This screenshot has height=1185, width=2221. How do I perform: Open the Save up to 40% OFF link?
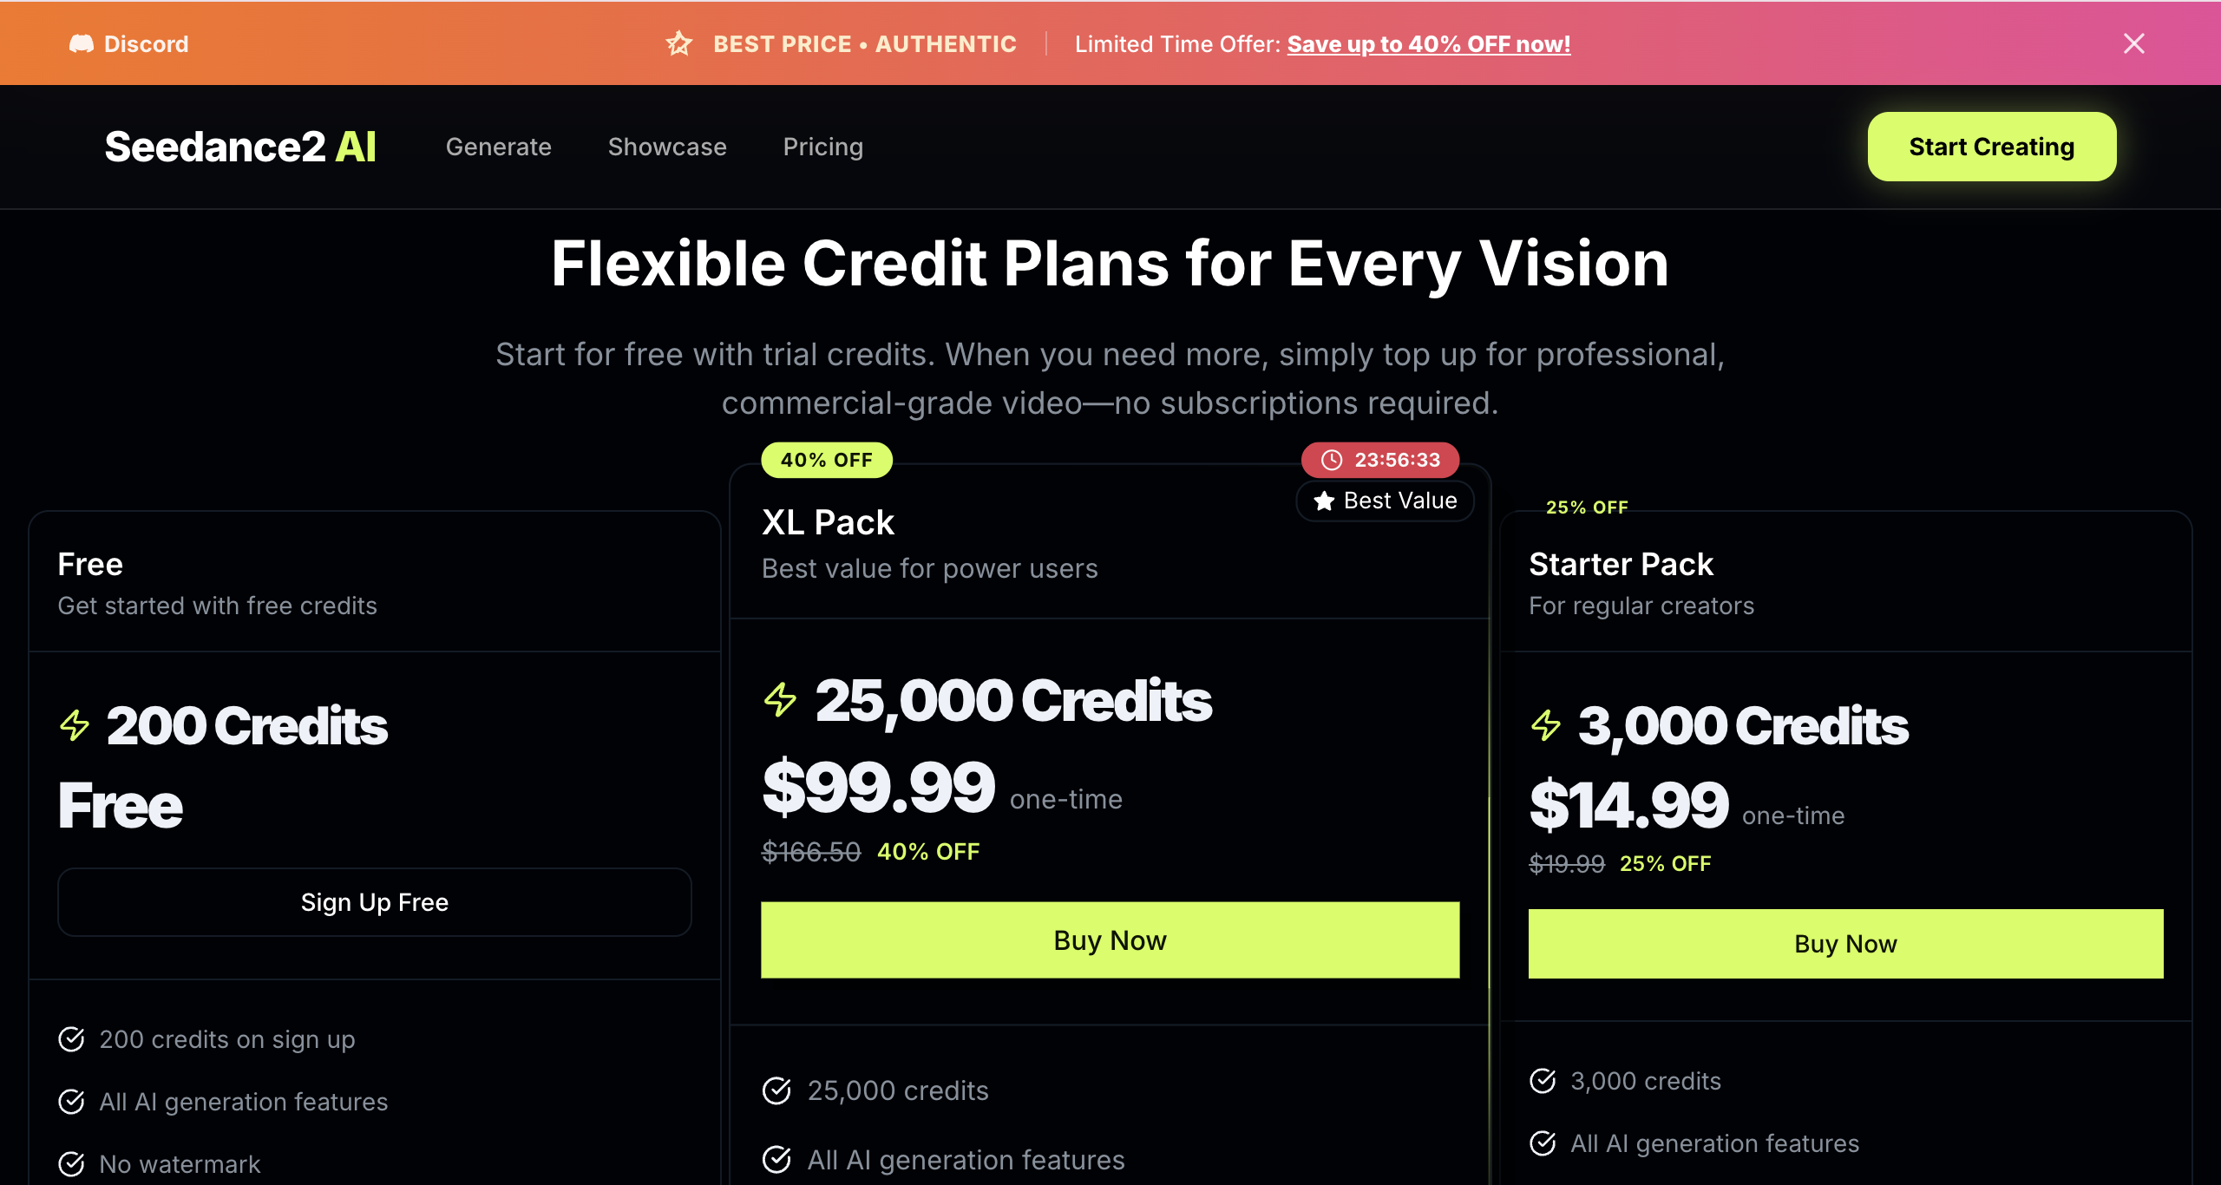[x=1428, y=43]
